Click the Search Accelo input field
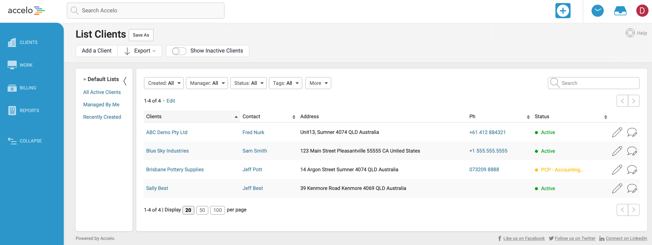The width and height of the screenshot is (652, 245). (x=145, y=11)
